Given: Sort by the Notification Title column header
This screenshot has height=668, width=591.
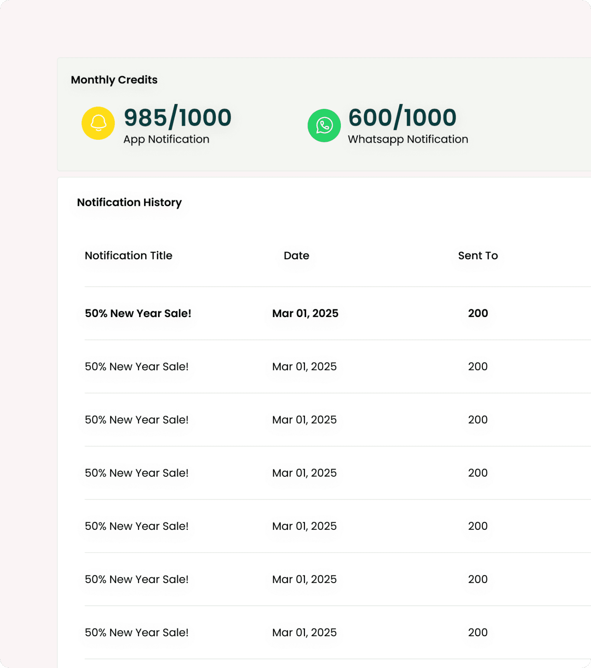Looking at the screenshot, I should click(128, 256).
